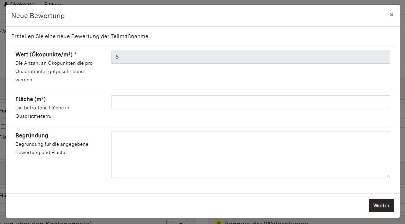Screen dimensions: 405x224
Task: Open the Mehr menu
Action: pos(55,3)
